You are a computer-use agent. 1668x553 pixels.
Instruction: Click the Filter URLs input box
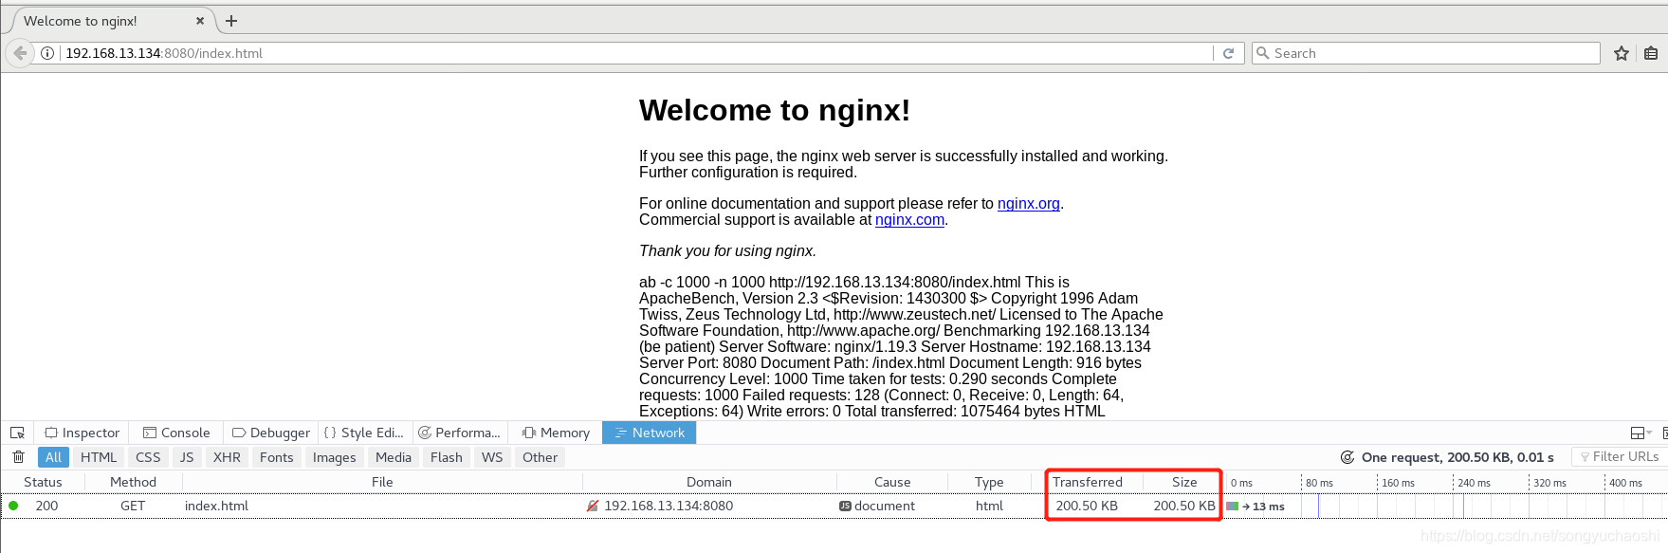click(x=1619, y=457)
